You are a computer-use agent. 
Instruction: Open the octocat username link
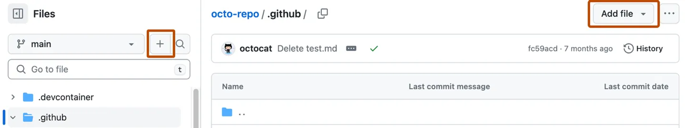pyautogui.click(x=256, y=48)
